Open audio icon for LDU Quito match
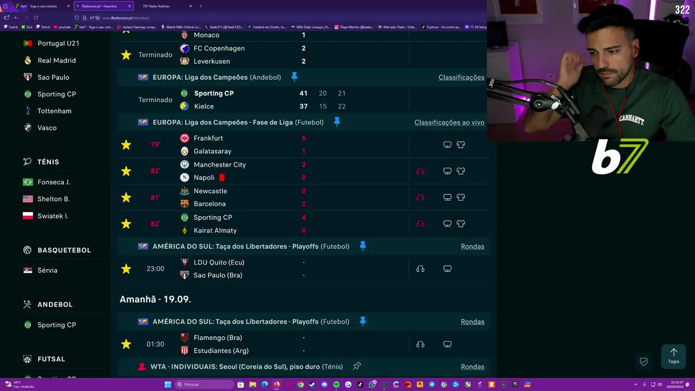 tap(420, 269)
